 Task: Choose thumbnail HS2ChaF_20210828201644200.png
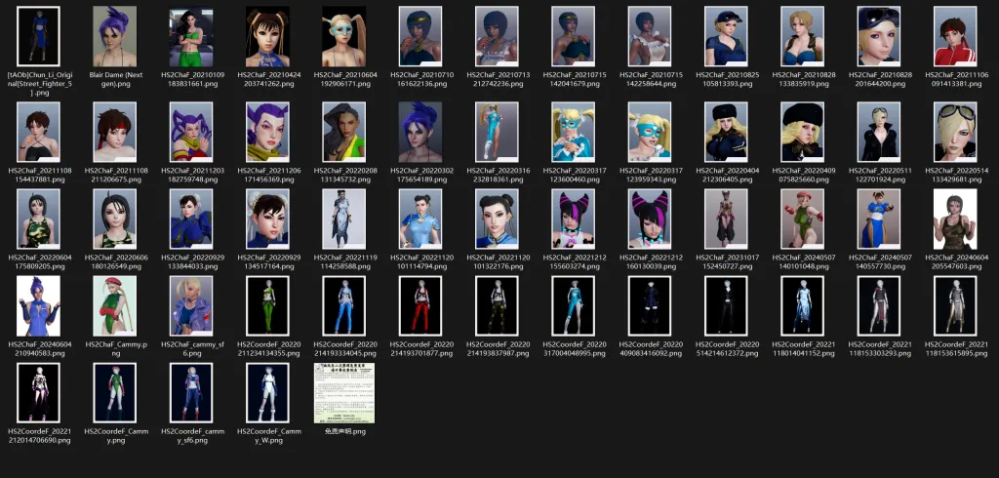pyautogui.click(x=879, y=36)
